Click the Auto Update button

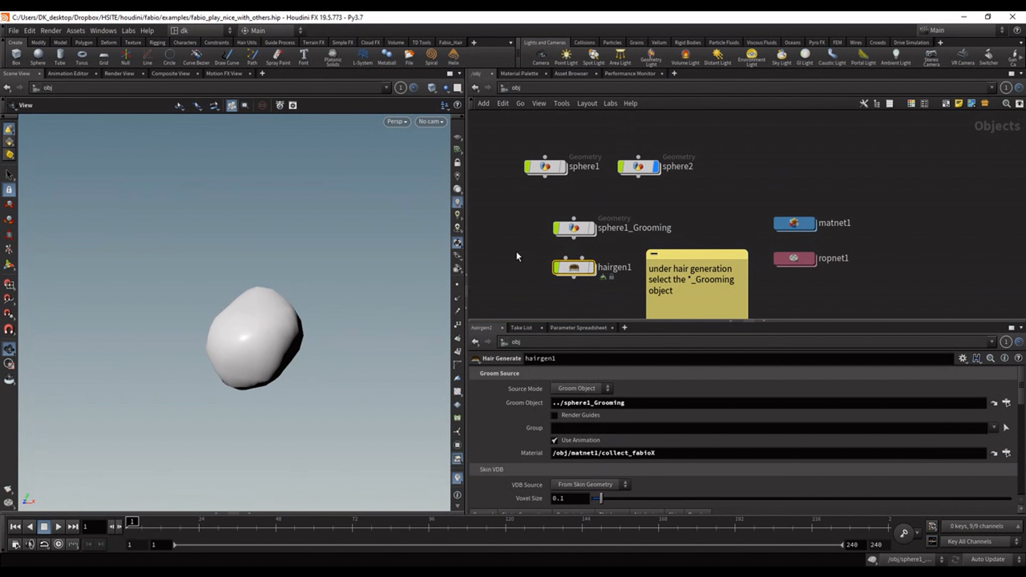[988, 559]
